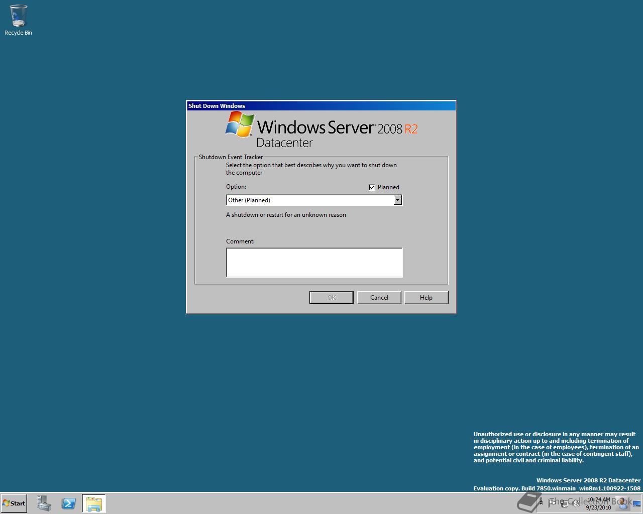Click the Start button on the taskbar
The image size is (643, 514).
[x=14, y=503]
